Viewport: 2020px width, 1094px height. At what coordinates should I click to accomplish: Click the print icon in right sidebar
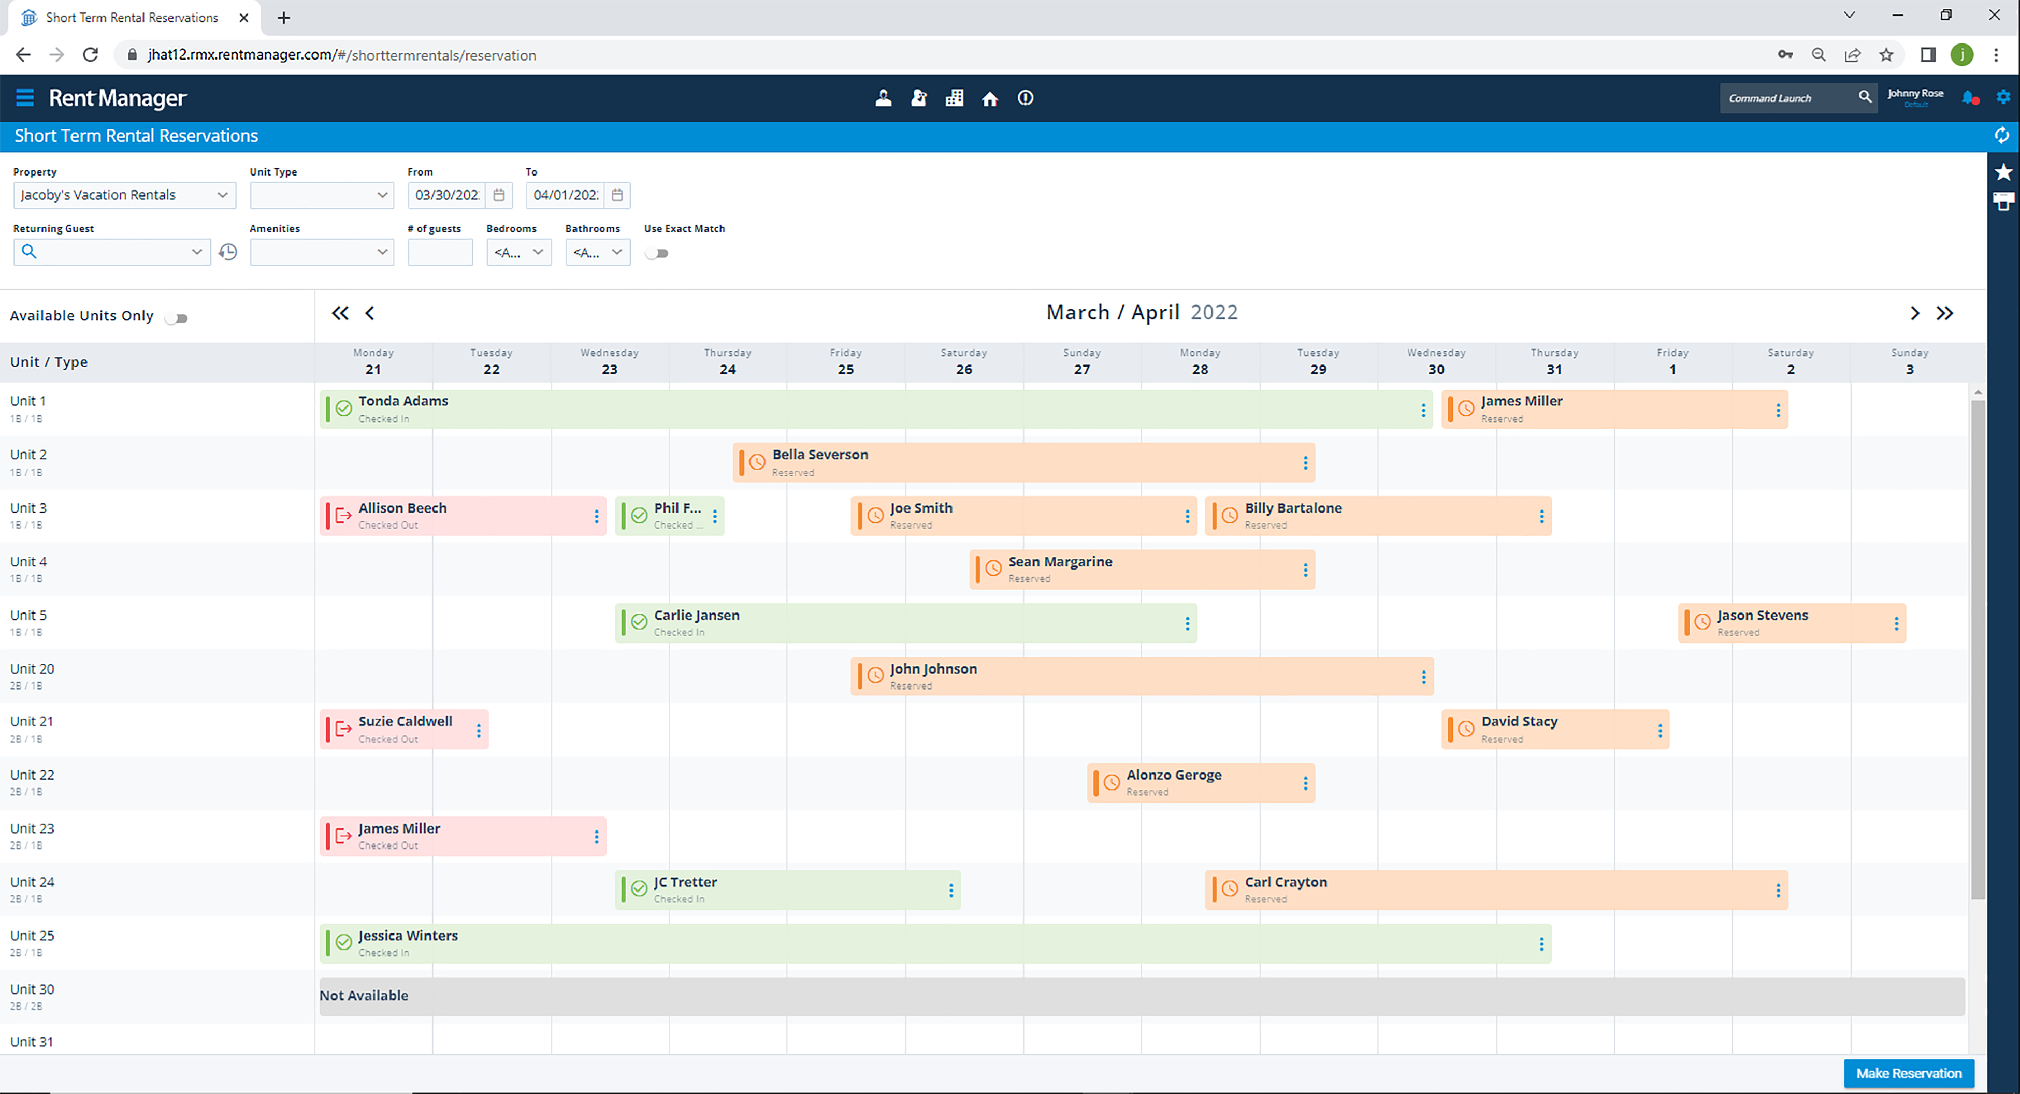[2003, 201]
